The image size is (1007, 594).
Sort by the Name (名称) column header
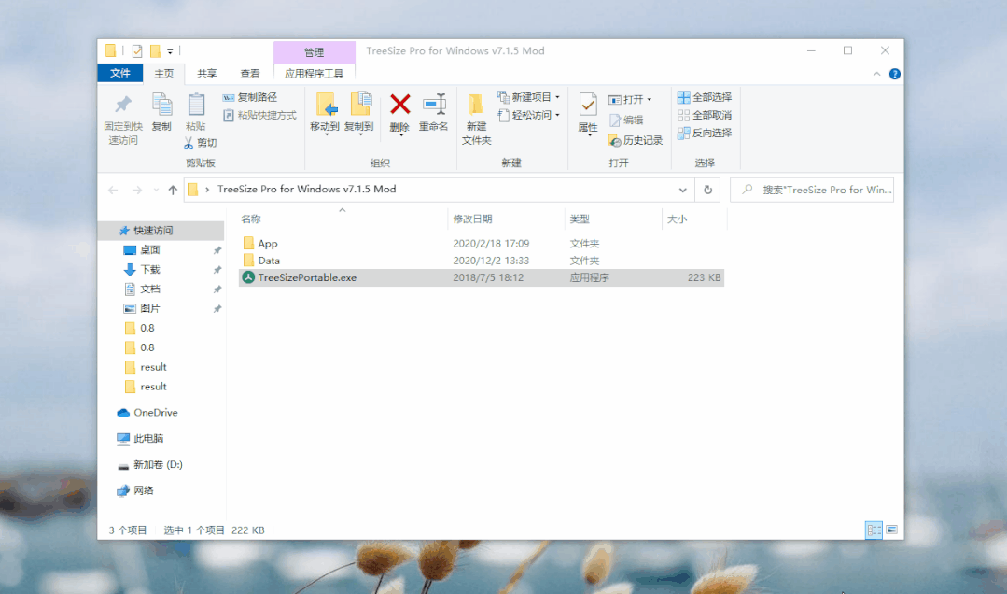click(251, 219)
